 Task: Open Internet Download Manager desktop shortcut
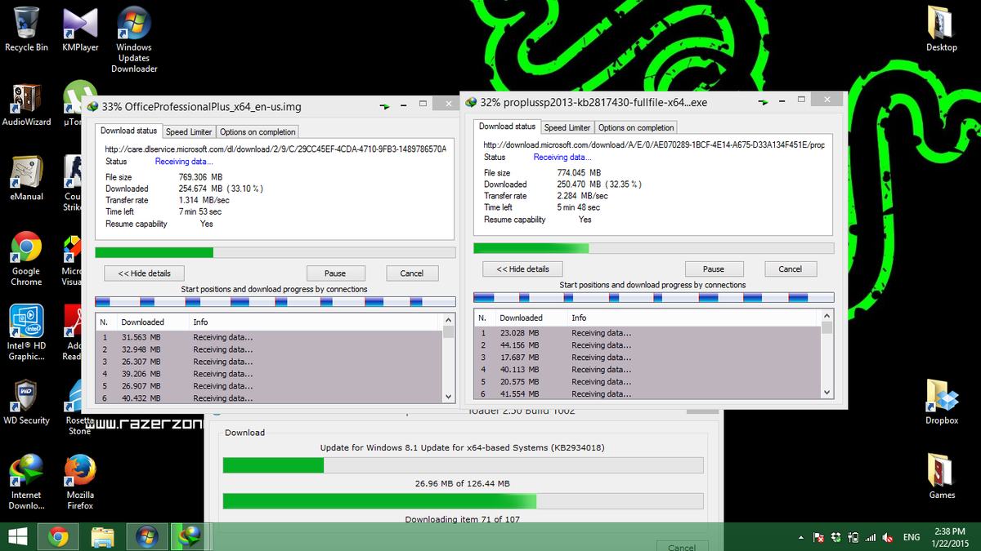[26, 482]
